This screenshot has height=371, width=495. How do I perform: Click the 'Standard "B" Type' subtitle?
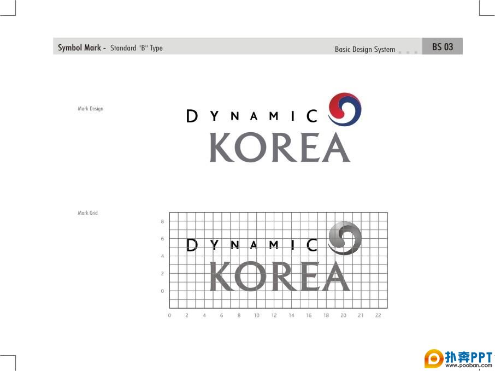pos(137,48)
